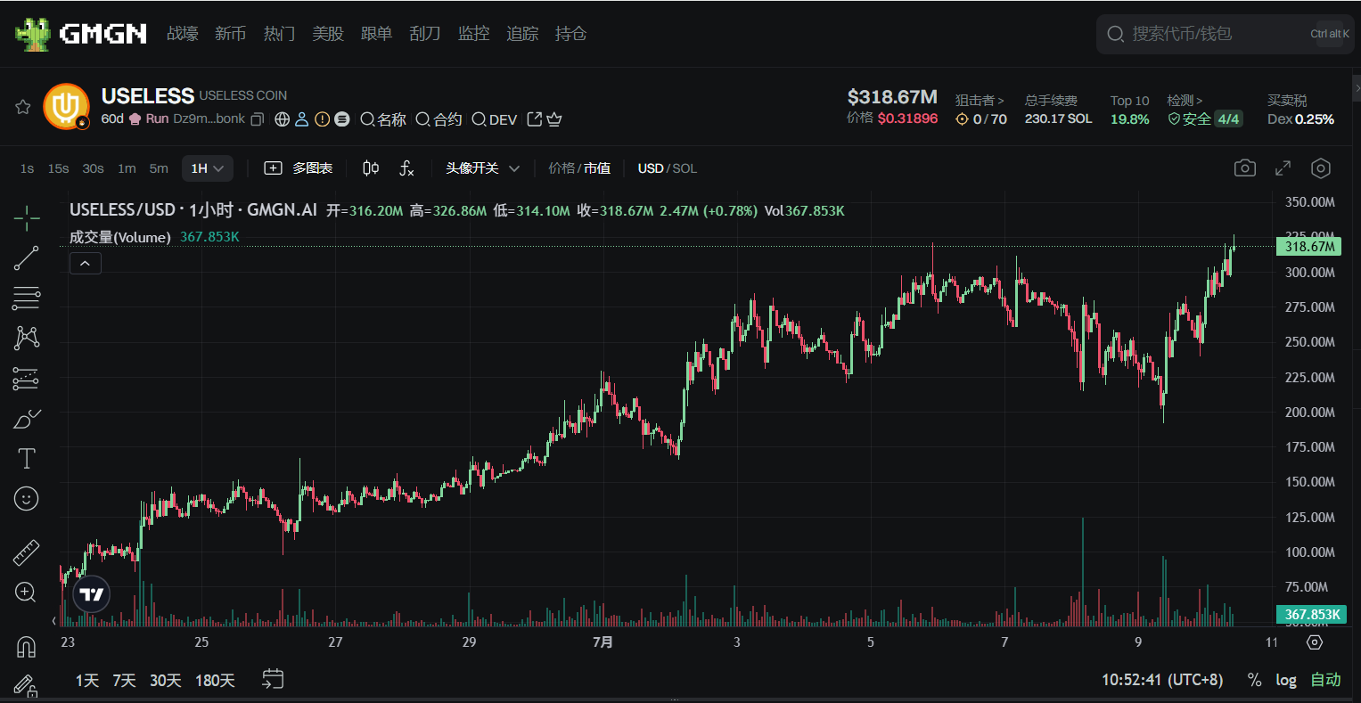
Task: Select the trend line drawing tool
Action: [27, 258]
